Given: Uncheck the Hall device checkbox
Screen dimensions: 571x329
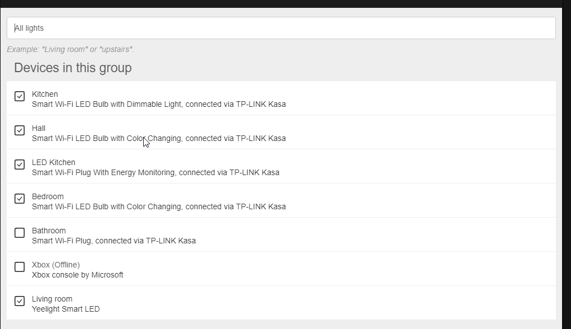Looking at the screenshot, I should pyautogui.click(x=20, y=130).
